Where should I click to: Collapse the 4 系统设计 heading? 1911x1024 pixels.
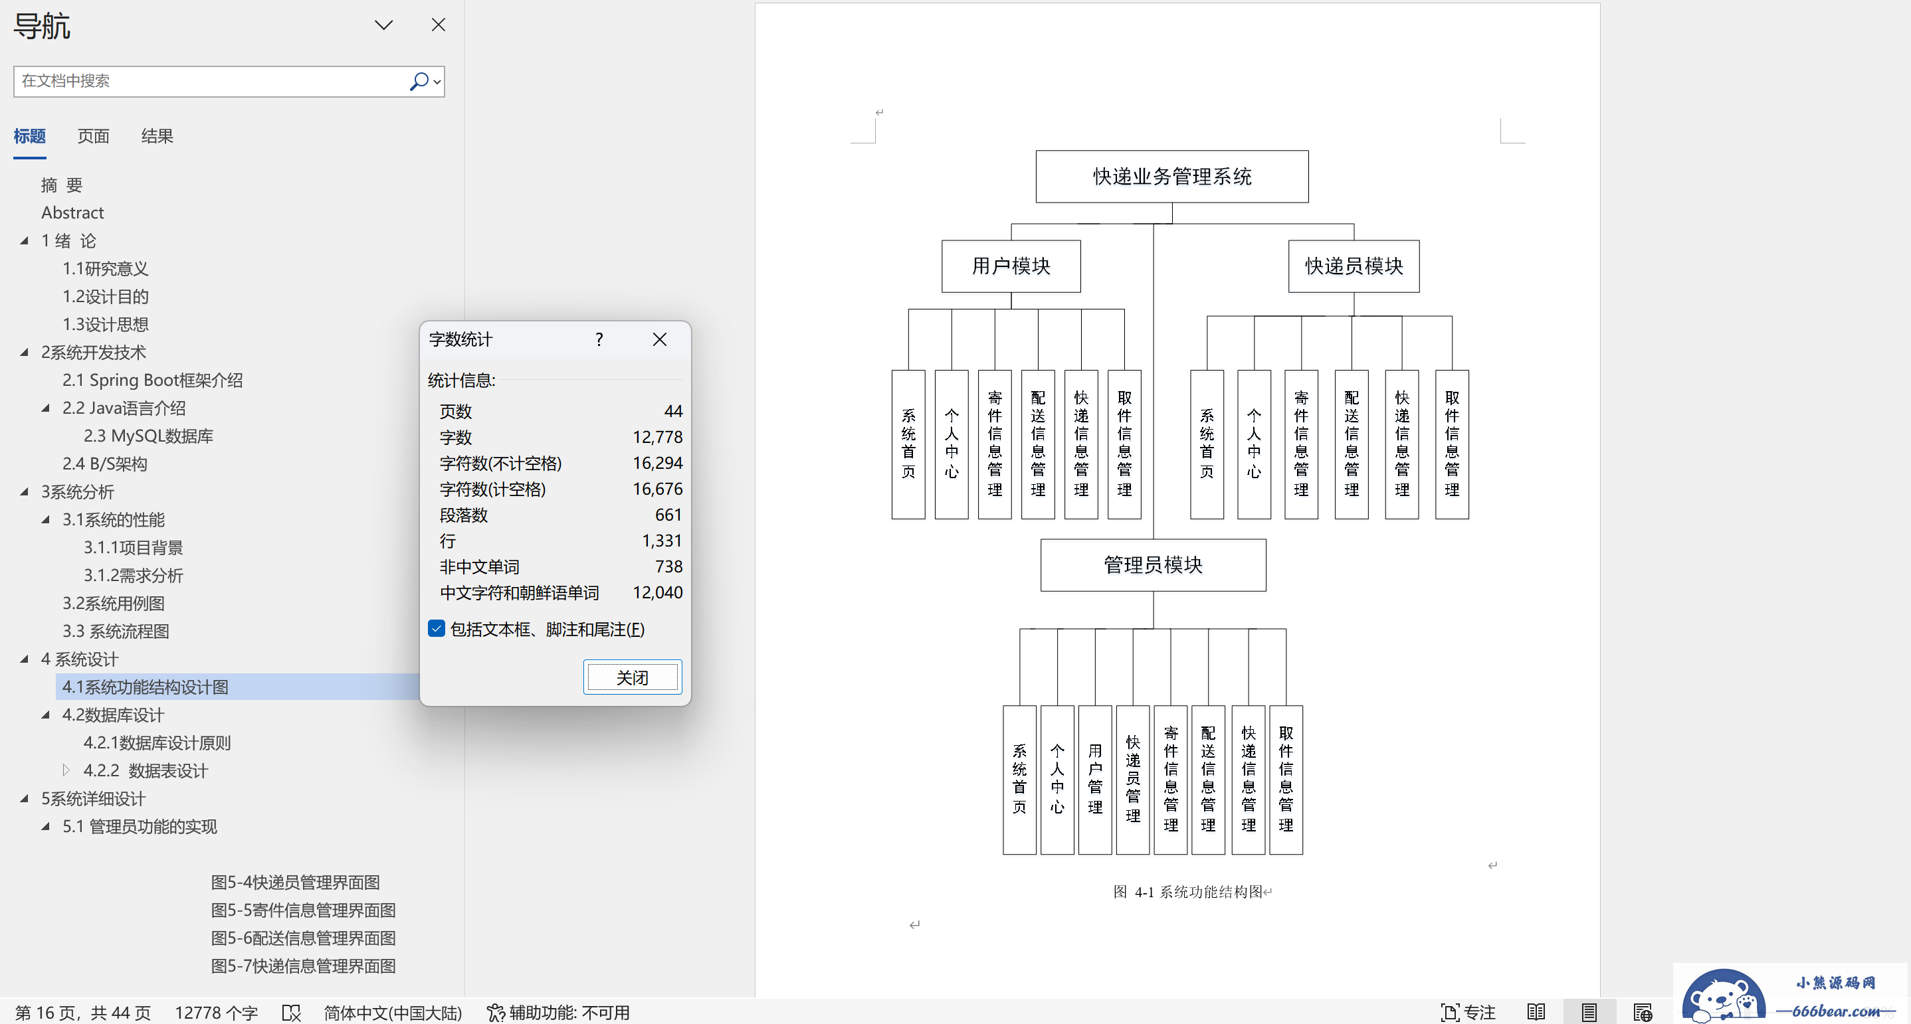(25, 659)
